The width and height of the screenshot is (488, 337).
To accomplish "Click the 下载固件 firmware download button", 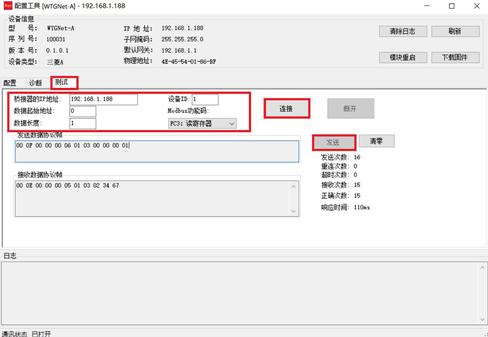I will (454, 57).
